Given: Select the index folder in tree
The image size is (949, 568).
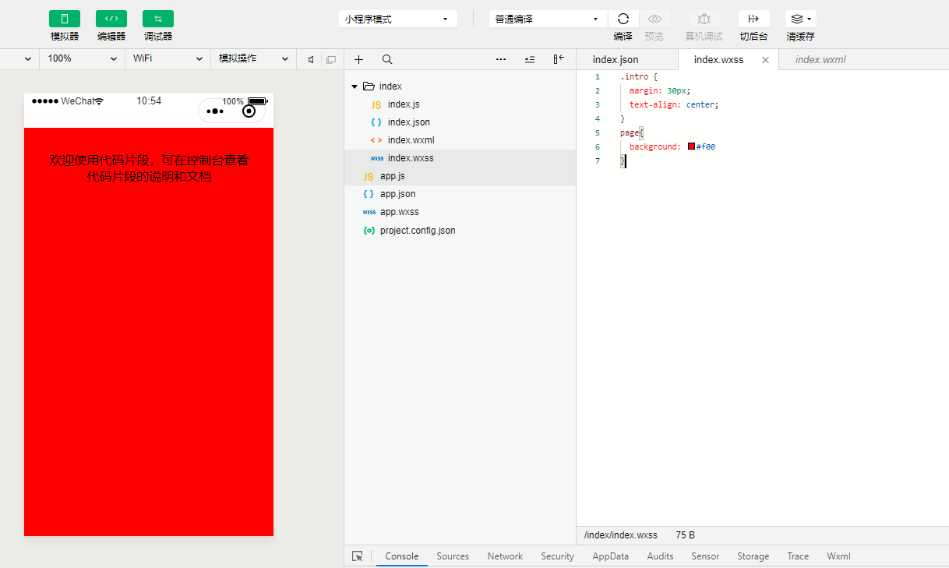Looking at the screenshot, I should coord(460,86).
